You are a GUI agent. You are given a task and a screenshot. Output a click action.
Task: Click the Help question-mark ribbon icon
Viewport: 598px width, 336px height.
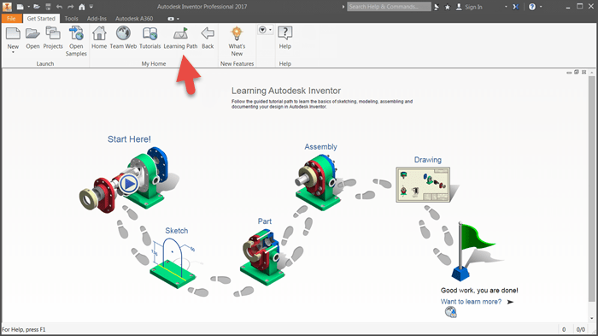click(284, 33)
